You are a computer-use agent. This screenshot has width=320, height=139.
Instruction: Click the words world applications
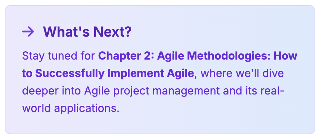(x=71, y=109)
